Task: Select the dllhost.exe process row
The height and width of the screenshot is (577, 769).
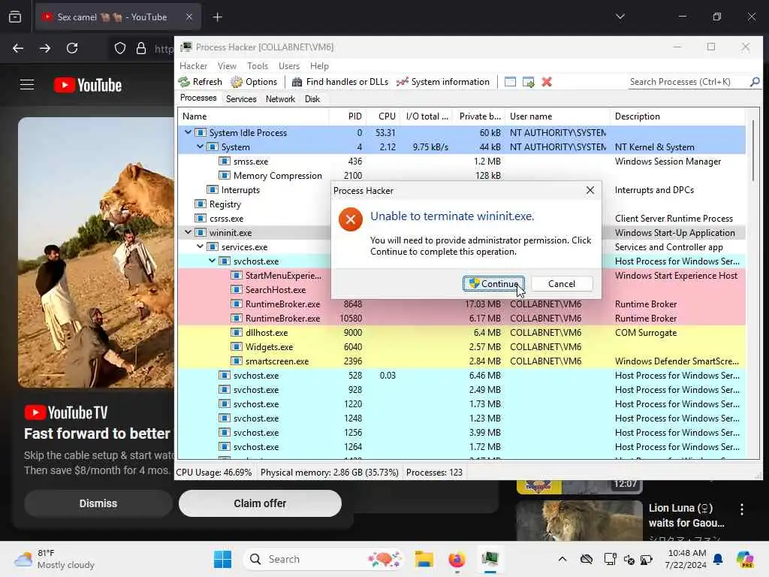Action: pyautogui.click(x=462, y=333)
